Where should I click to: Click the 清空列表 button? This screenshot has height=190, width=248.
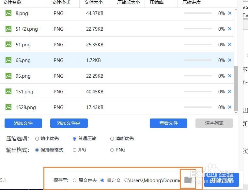[x=214, y=123]
